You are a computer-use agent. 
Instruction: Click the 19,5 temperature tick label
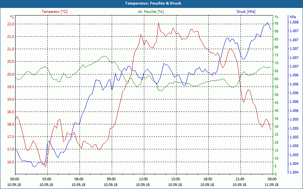pyautogui.click(x=11, y=87)
